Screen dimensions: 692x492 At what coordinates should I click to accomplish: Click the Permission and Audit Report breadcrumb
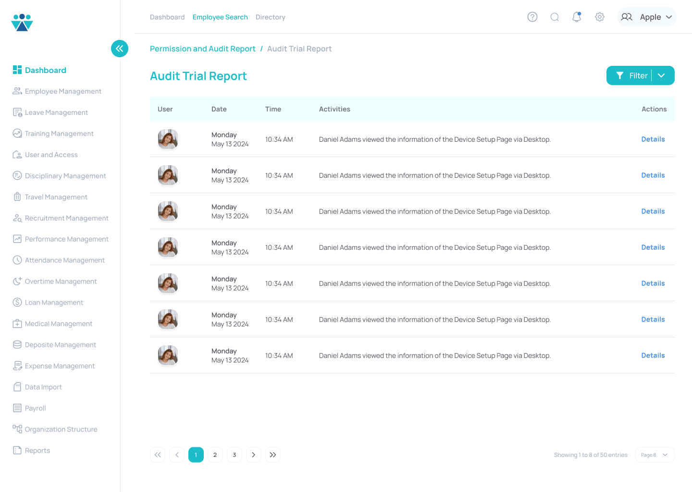coord(202,49)
